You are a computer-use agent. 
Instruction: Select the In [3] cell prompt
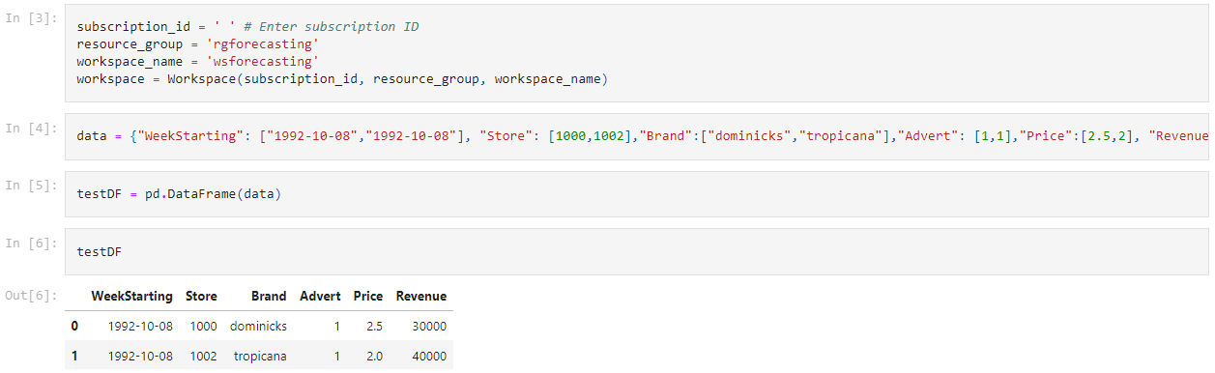[x=31, y=18]
